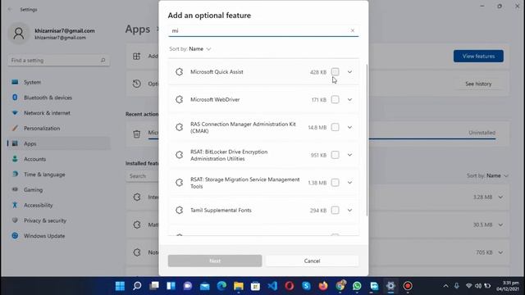Click the Microsoft WebDriver feature icon
This screenshot has width=525, height=295.
point(180,100)
